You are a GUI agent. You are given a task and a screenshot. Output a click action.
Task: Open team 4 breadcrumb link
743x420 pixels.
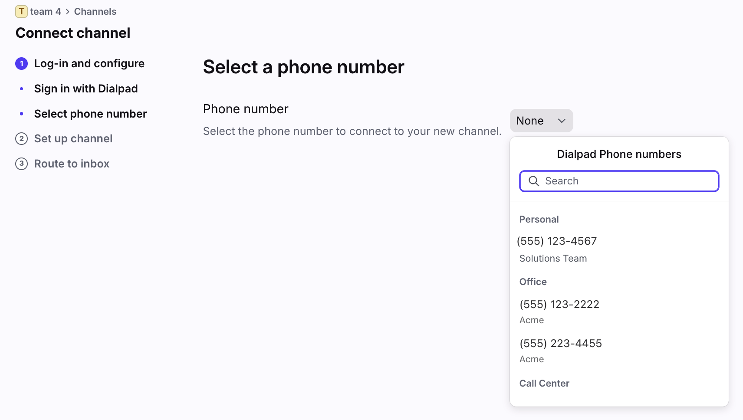pyautogui.click(x=46, y=12)
